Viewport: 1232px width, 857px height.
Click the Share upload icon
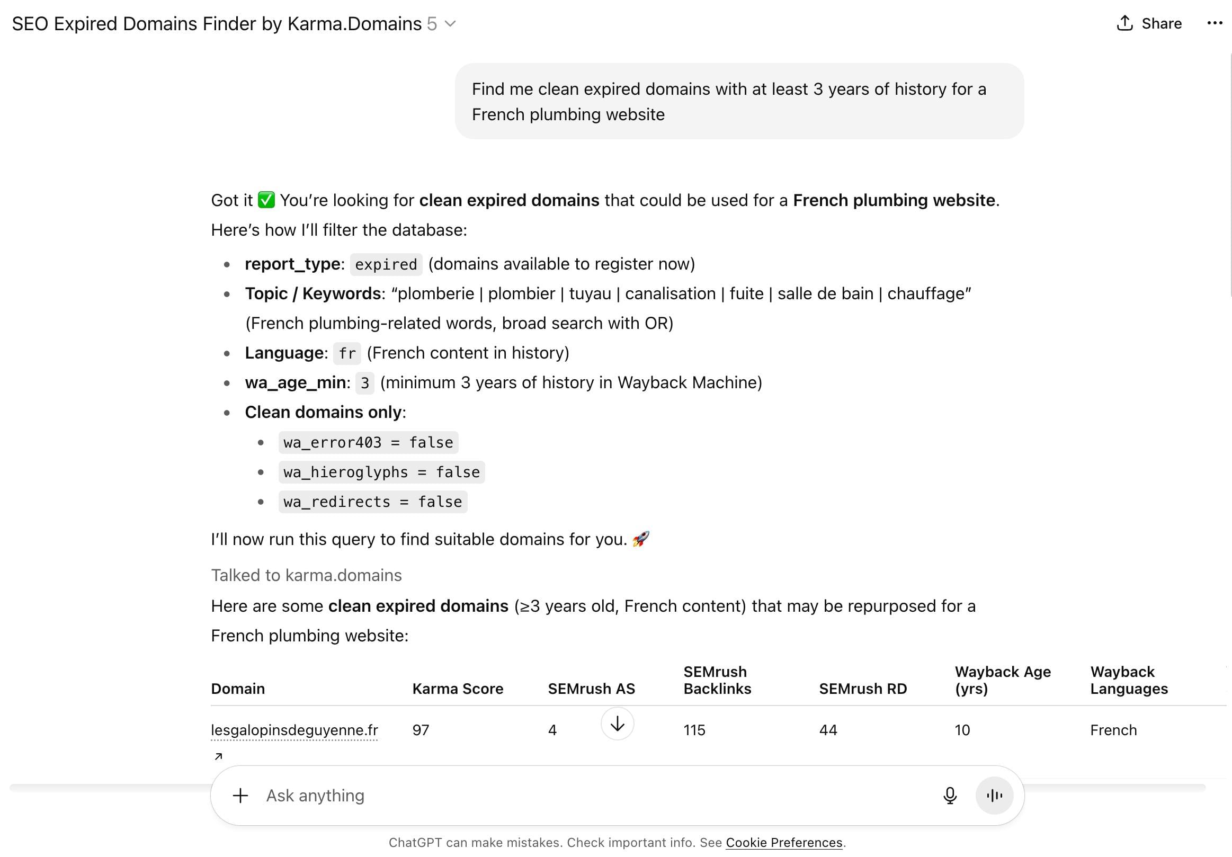click(x=1124, y=23)
